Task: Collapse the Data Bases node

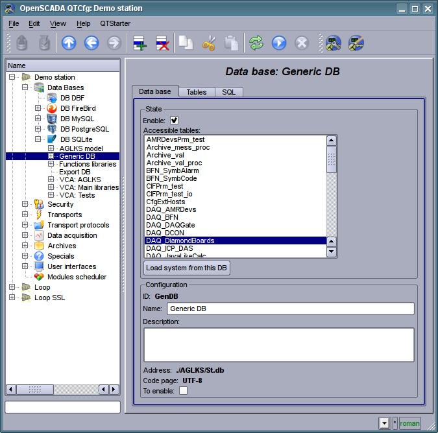Action: pyautogui.click(x=25, y=87)
